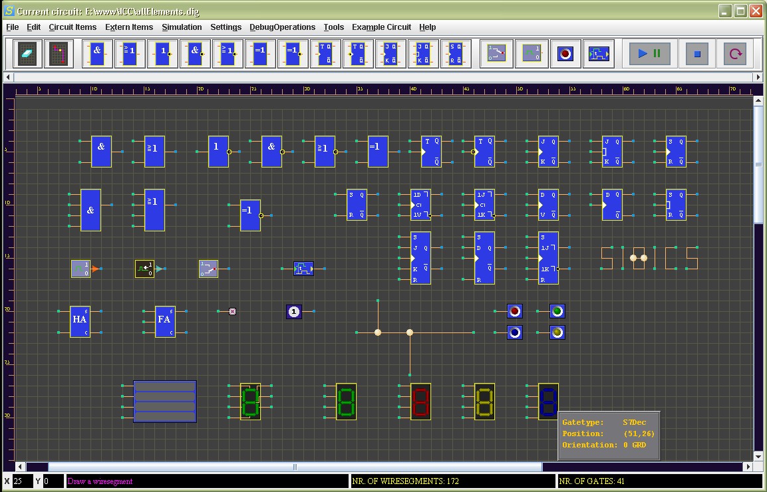Select the wire drawing tool in toolbar
Screen dimensions: 767x492
(x=59, y=54)
